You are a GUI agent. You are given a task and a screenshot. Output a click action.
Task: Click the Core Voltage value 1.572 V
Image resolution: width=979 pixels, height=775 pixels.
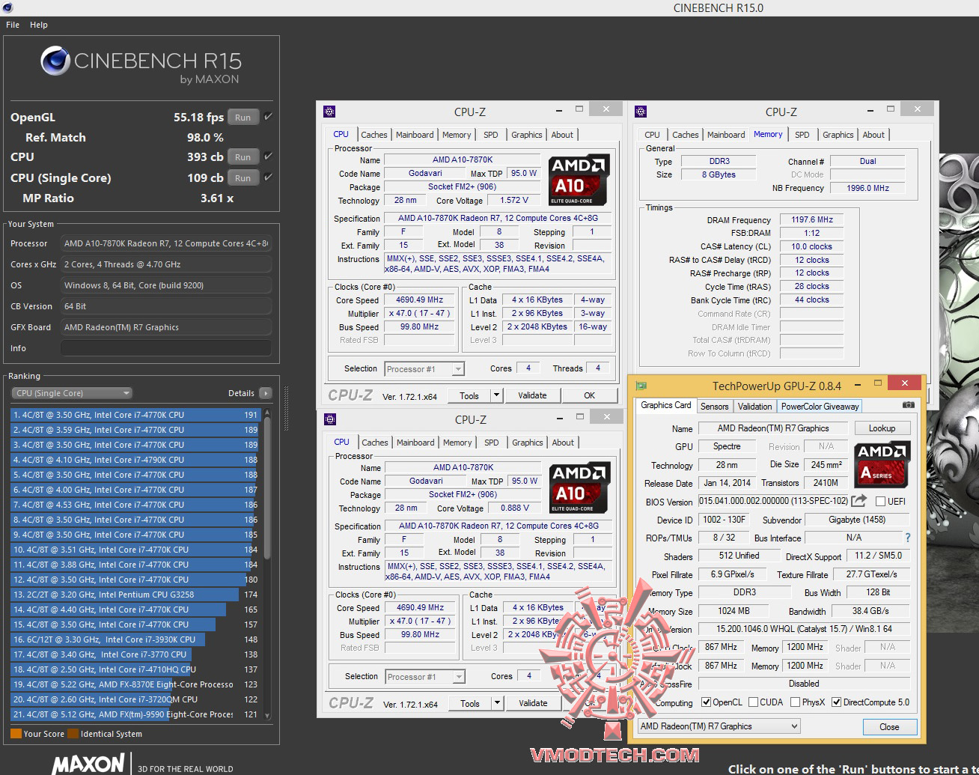(513, 200)
